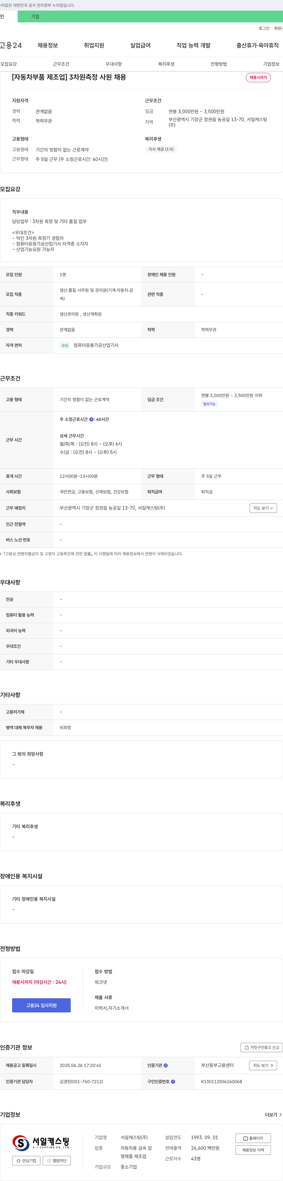
Task: Open 지도 보기 for 부산동부고용센터
Action: (x=263, y=1065)
